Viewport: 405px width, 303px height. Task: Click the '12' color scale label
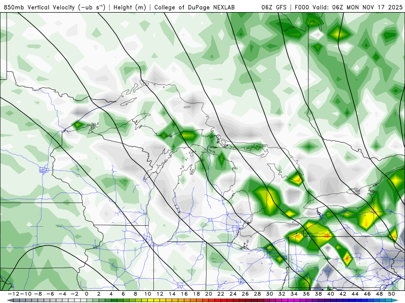(x=160, y=294)
